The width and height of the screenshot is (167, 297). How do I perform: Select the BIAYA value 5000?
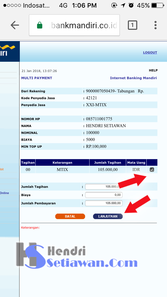click(90, 140)
